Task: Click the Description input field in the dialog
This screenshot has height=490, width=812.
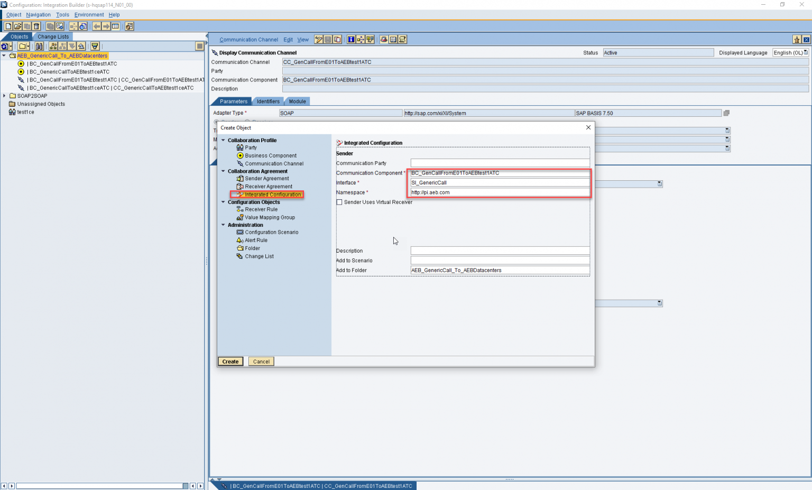Action: 499,250
